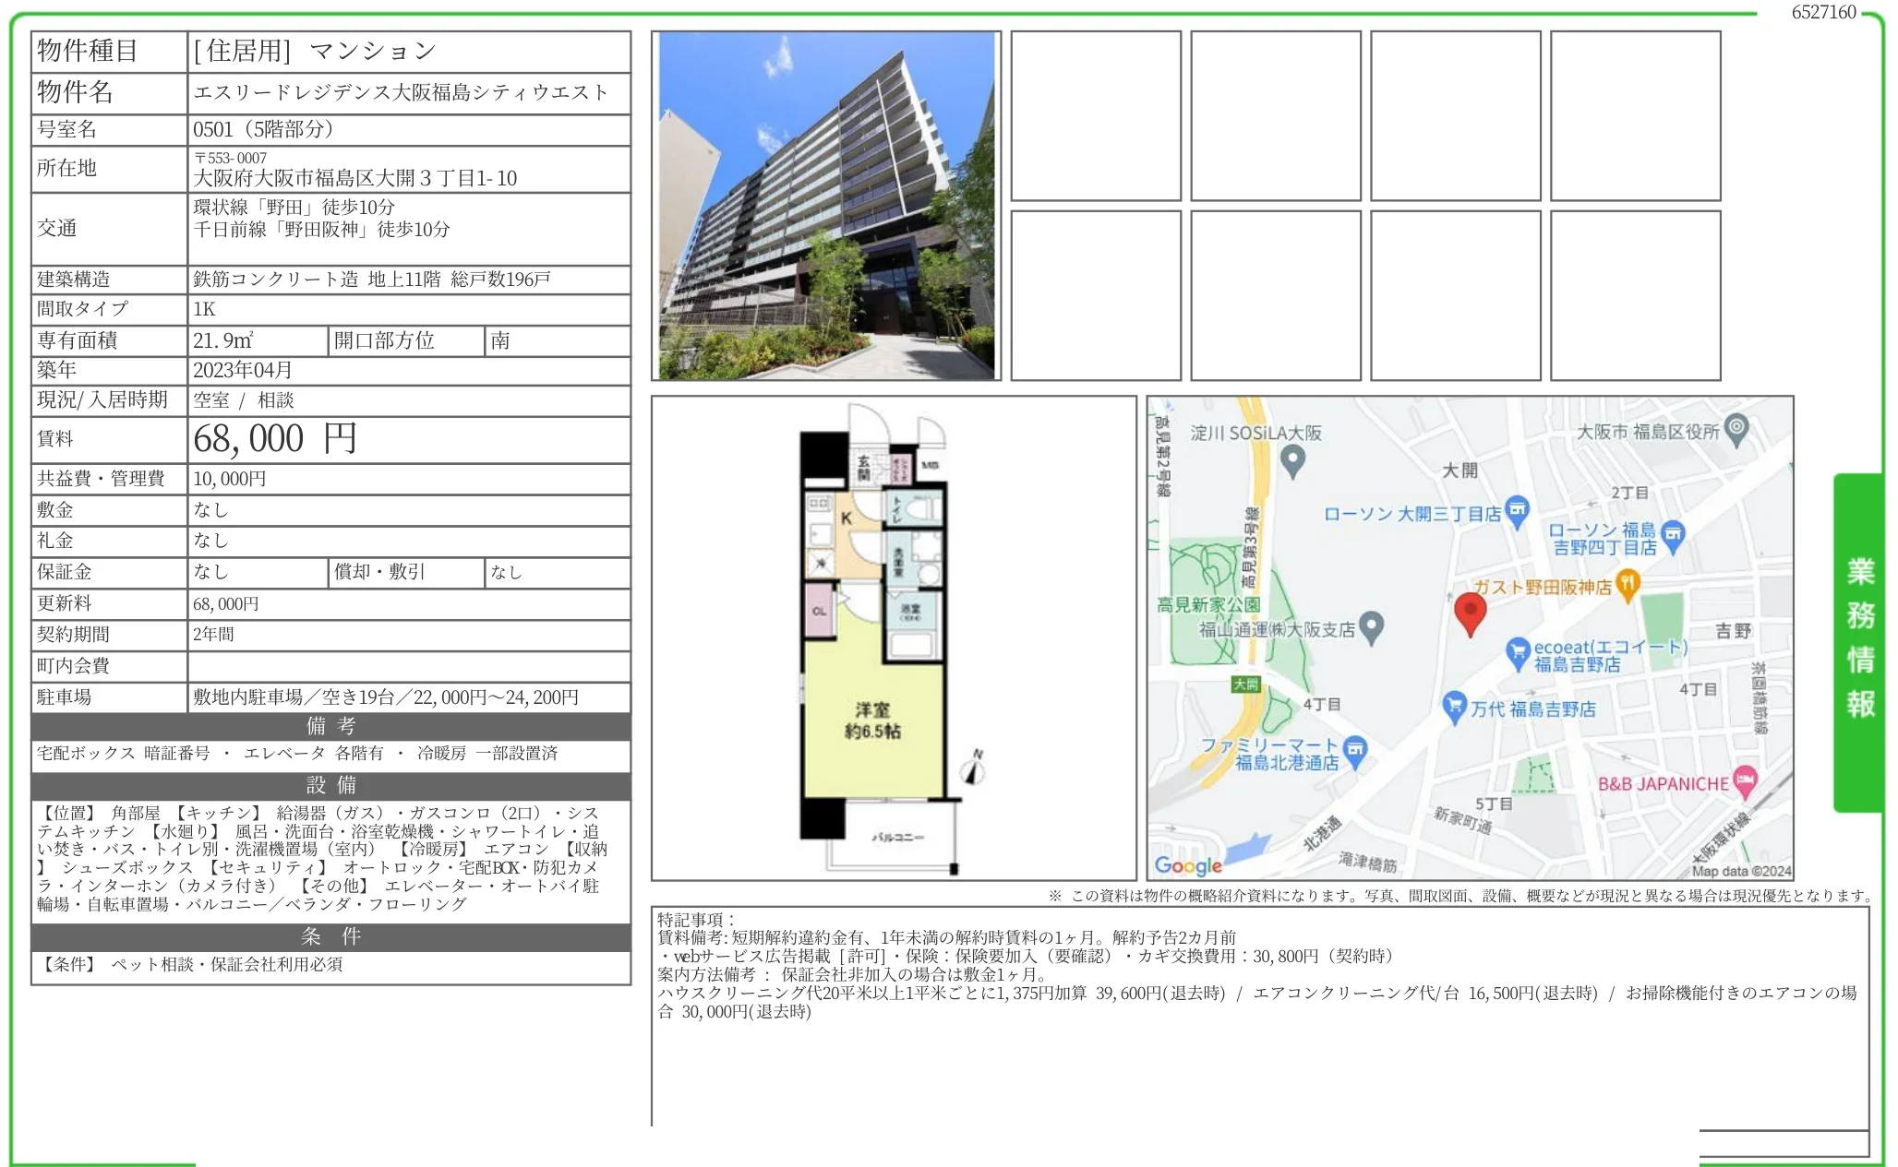This screenshot has width=1898, height=1167.
Task: Click the exterior building photo
Action: pyautogui.click(x=826, y=208)
